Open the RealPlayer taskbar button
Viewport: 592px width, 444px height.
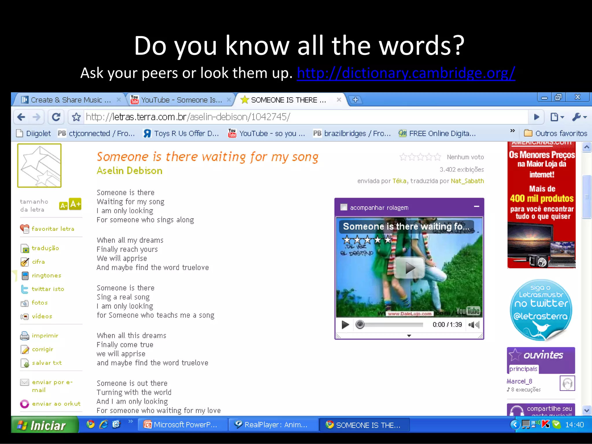click(x=273, y=425)
